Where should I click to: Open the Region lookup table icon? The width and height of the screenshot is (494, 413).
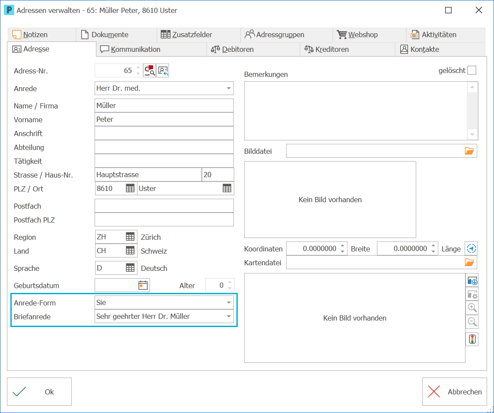[x=130, y=237]
